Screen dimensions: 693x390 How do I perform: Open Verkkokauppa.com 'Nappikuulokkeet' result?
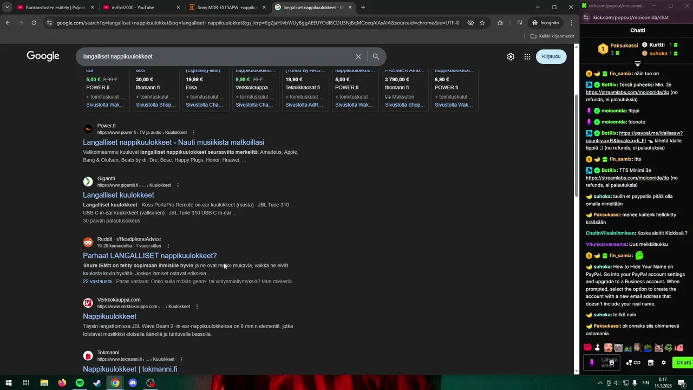[x=109, y=316]
